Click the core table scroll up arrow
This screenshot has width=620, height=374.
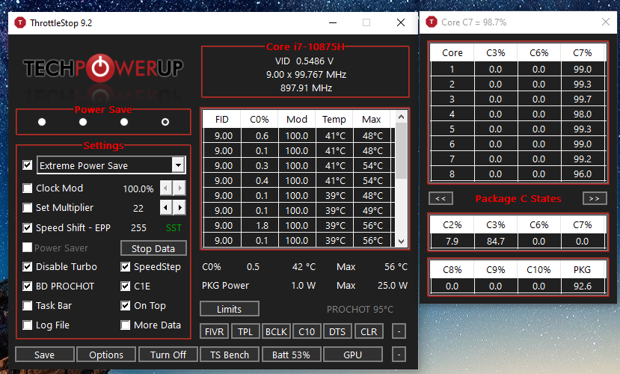(x=401, y=117)
